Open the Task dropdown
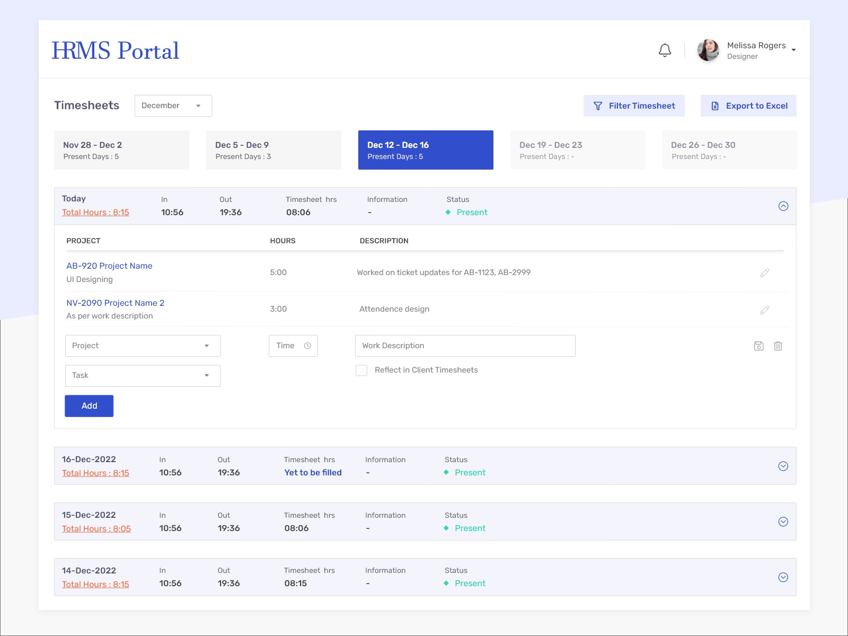The width and height of the screenshot is (848, 636). point(142,376)
